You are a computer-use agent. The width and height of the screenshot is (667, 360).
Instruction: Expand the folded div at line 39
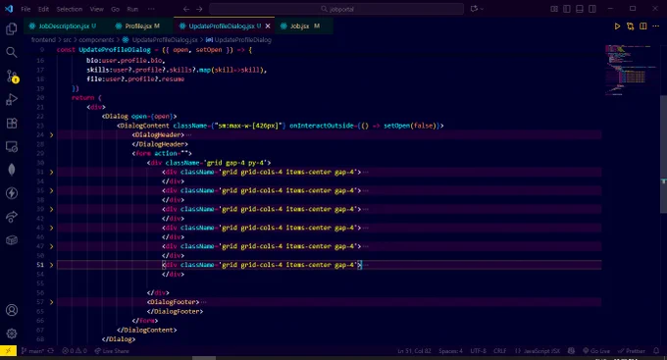tap(51, 209)
